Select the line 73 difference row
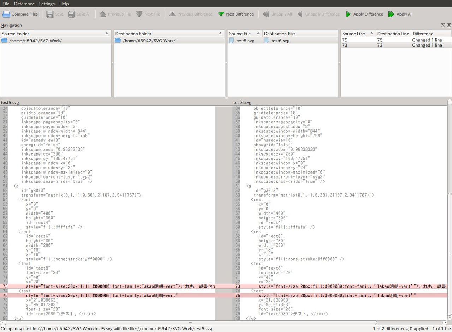The width and height of the screenshot is (452, 332). point(396,45)
